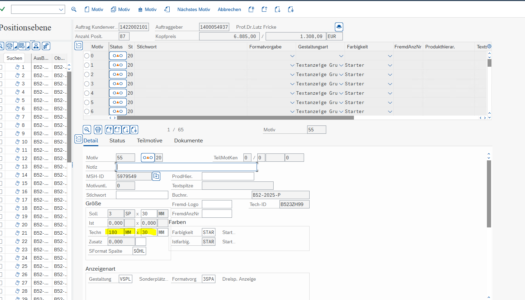The image size is (525, 300).
Task: Click the vertical scrollbar of the detail form
Action: (x=489, y=194)
